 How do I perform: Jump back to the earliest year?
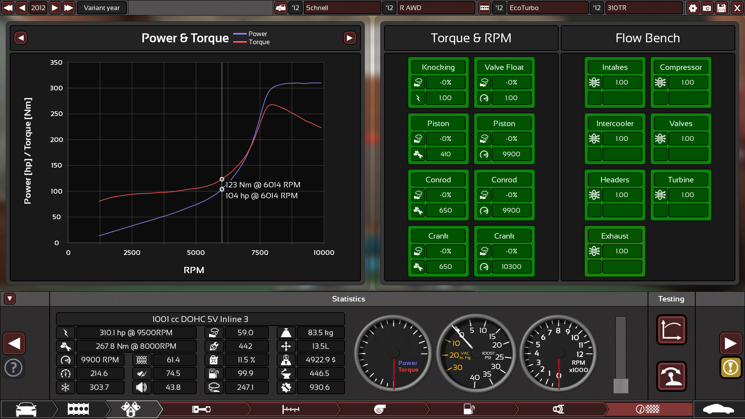(x=8, y=8)
